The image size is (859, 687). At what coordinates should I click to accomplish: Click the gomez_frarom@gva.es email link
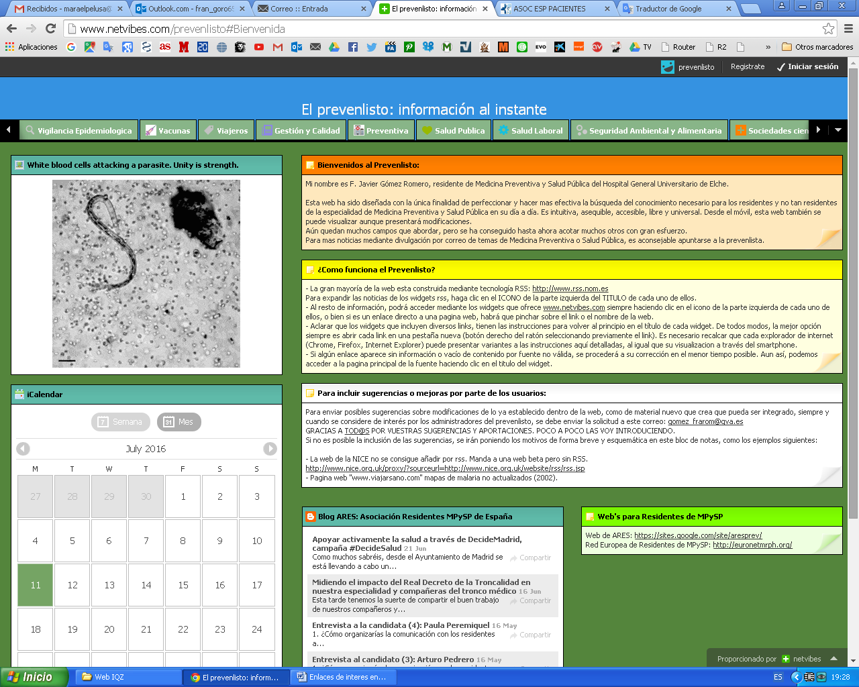705,421
